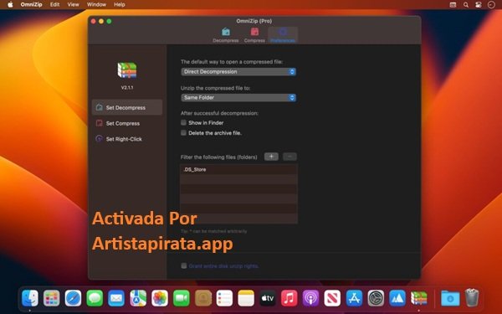Open the Window menu

[x=96, y=4]
